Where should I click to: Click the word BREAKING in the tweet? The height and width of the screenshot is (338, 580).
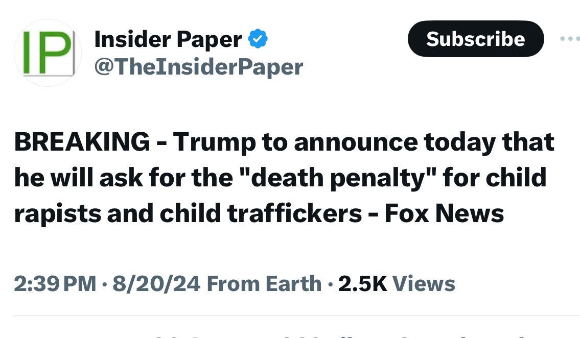[82, 142]
